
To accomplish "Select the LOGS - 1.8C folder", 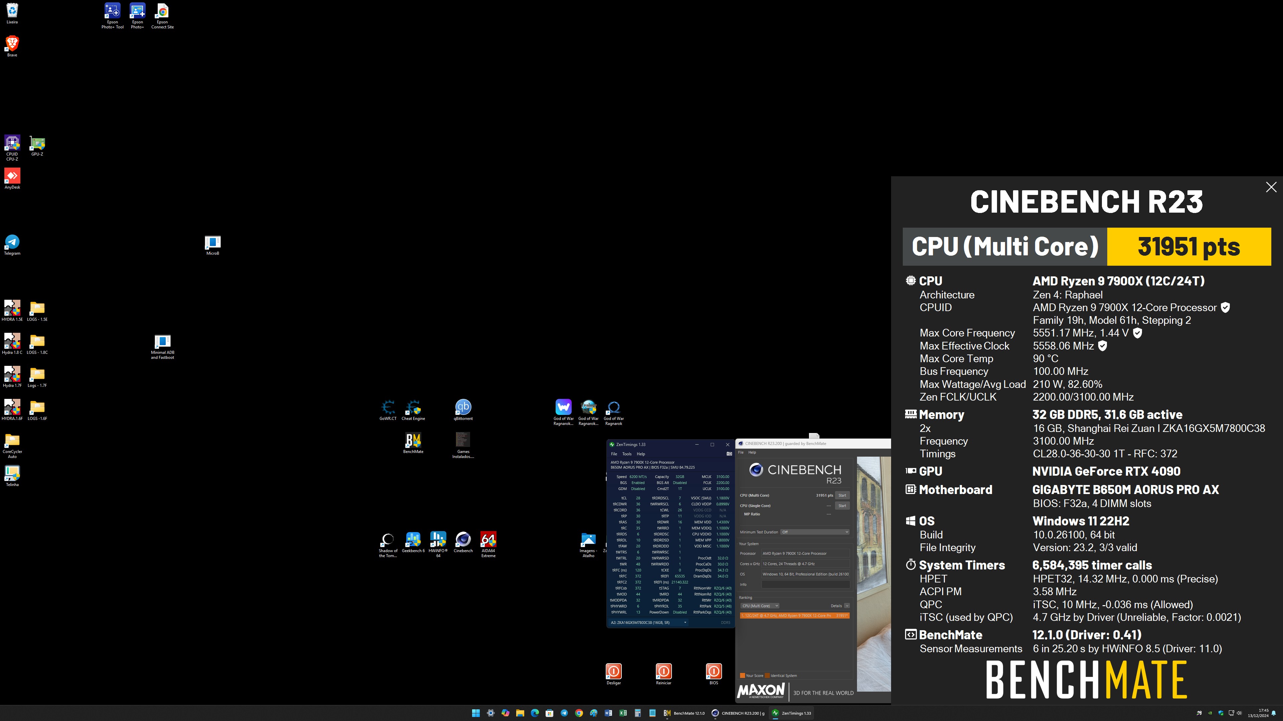I will pos(37,344).
